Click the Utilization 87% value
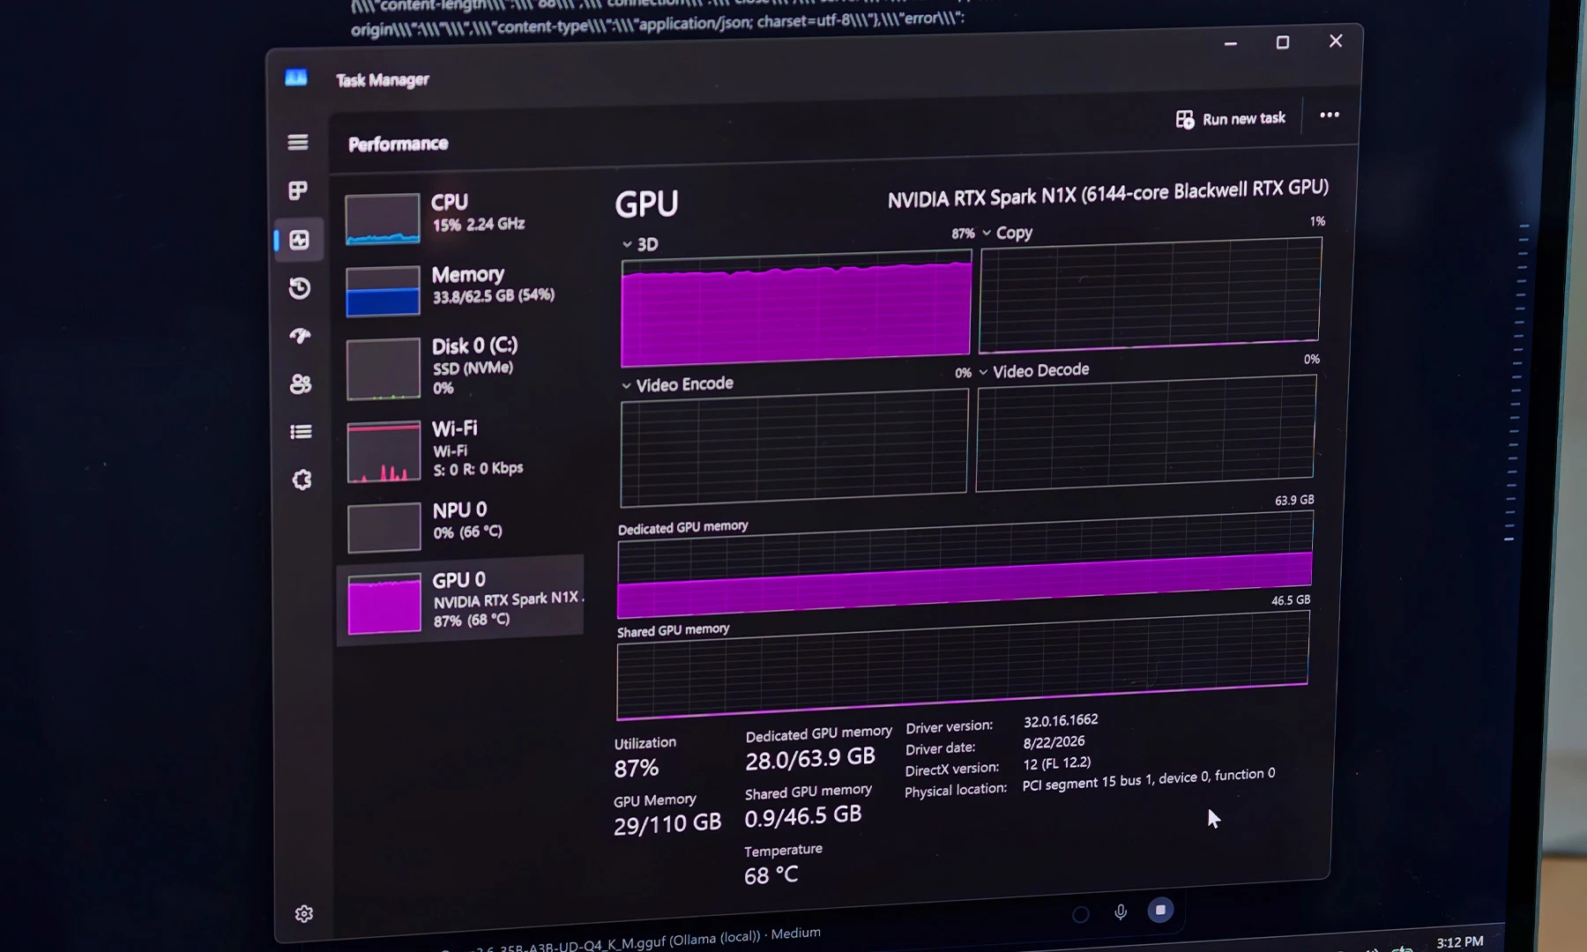Viewport: 1587px width, 952px height. [x=636, y=769]
